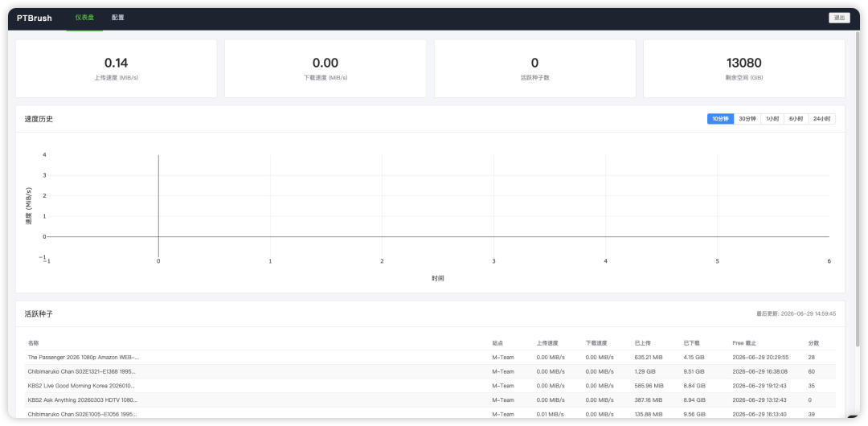Screen dimensions: 868x426
Task: Click the page vertical scrollbar
Action: coord(857,188)
